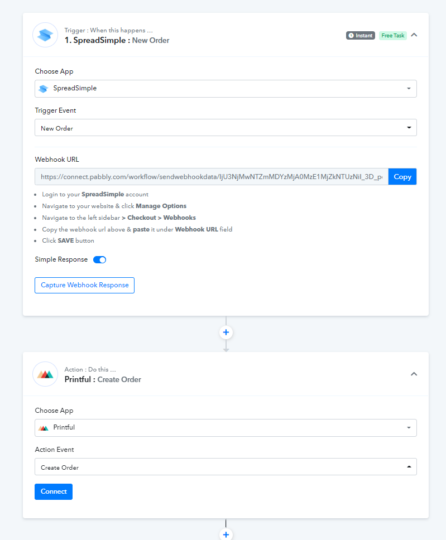Screen dimensions: 446x540
Task: Click the SpreadSimple logo in trigger header
Action: (x=45, y=35)
